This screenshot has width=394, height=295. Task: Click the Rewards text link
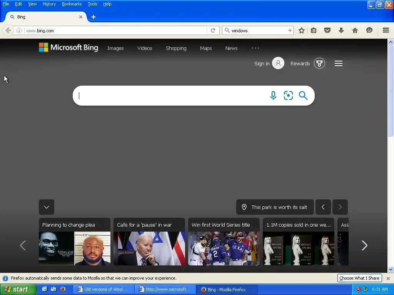pos(300,63)
